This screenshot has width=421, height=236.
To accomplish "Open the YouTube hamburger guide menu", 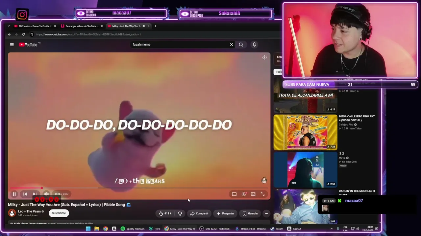I will click(x=12, y=45).
